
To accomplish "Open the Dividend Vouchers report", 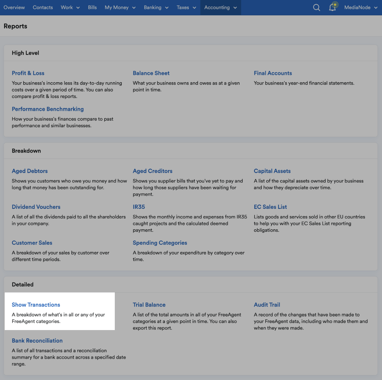I will click(x=36, y=207).
